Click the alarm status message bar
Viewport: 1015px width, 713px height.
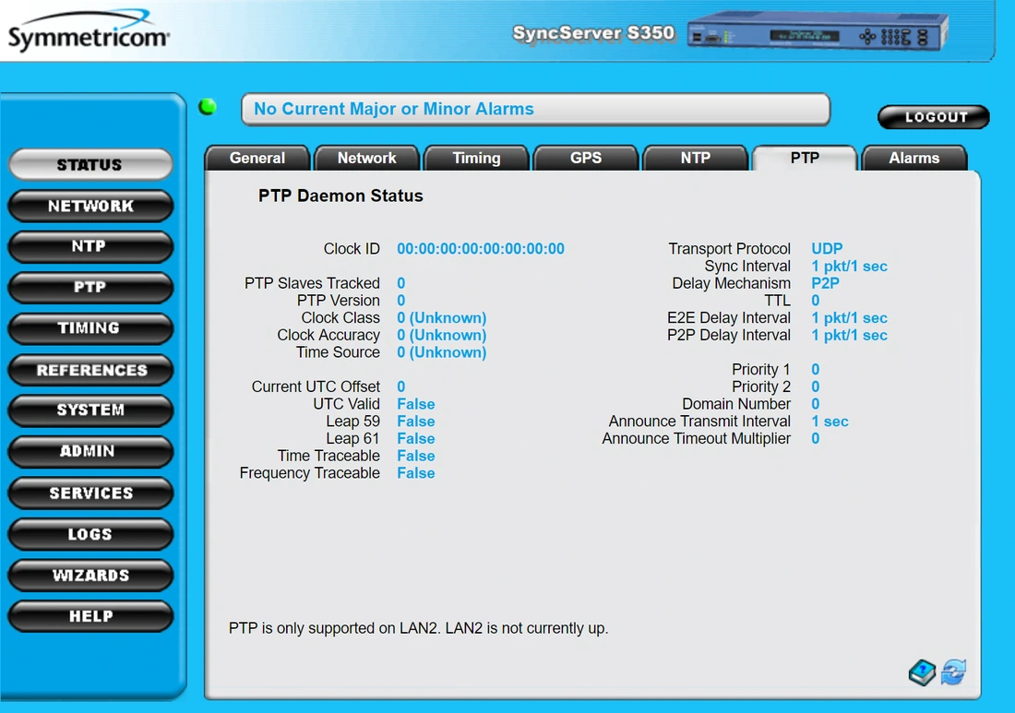[535, 109]
